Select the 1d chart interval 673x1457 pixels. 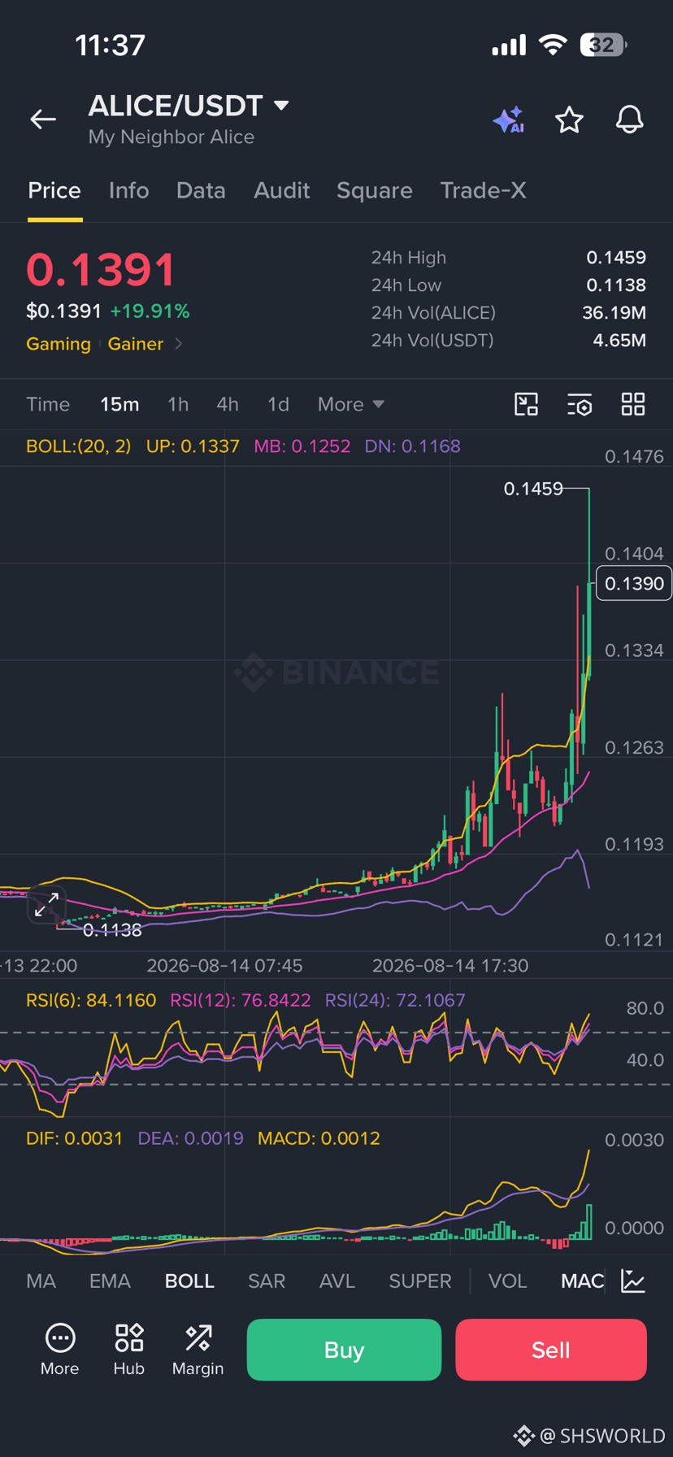[278, 404]
